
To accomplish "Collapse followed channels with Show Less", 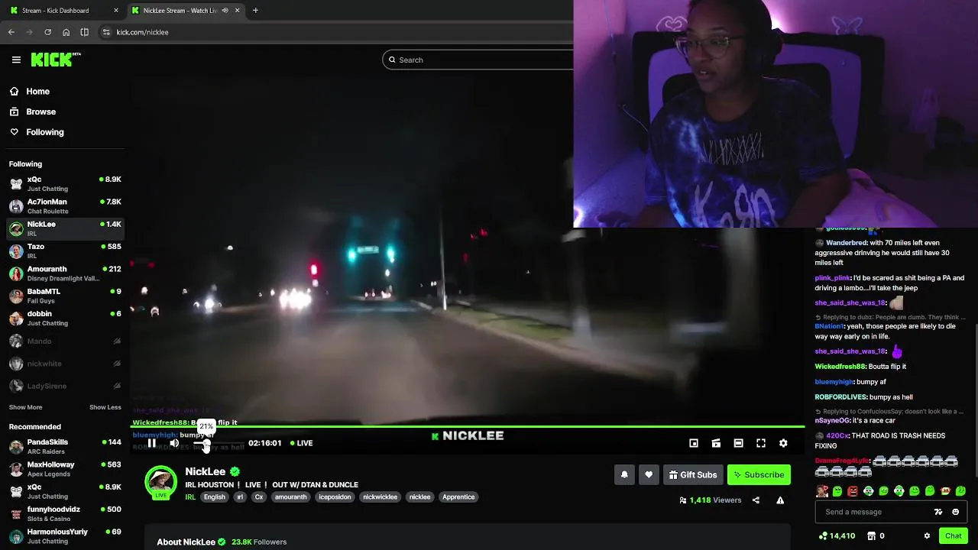I will click(x=105, y=407).
